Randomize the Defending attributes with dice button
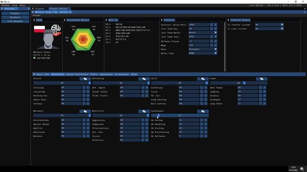 tap(144, 79)
